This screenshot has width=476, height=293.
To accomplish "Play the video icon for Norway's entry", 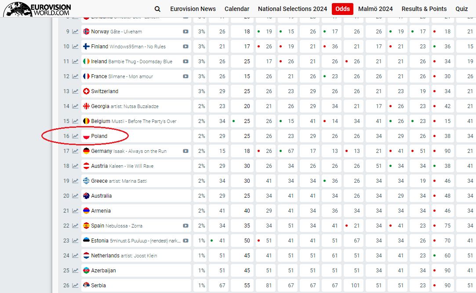I will (185, 32).
